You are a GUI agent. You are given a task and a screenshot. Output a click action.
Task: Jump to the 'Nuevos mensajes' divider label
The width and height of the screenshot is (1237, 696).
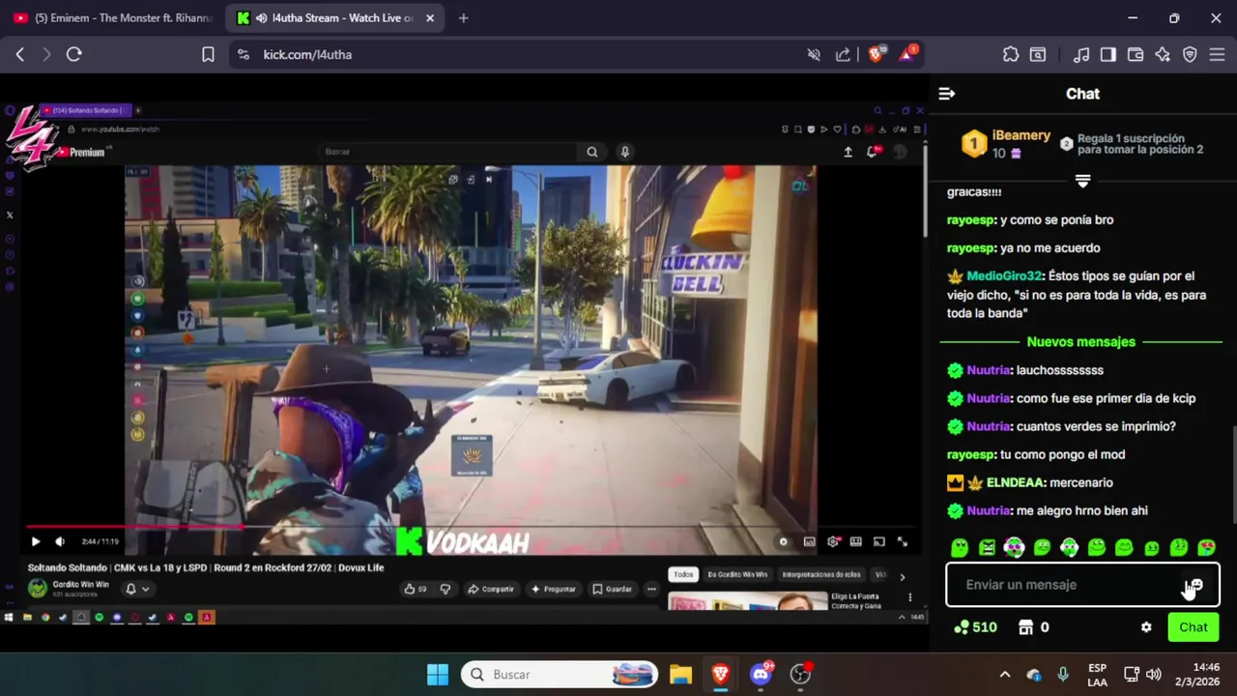click(1080, 342)
